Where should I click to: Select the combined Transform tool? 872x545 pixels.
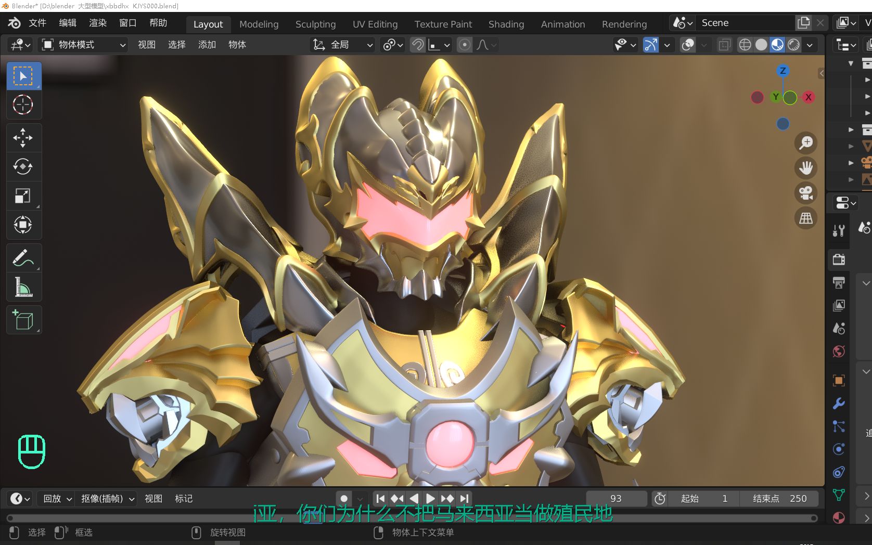23,225
